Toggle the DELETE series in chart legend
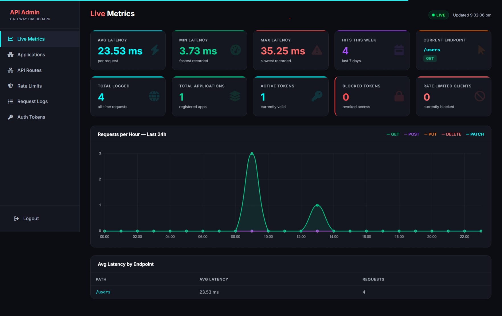This screenshot has height=316, width=502. (x=451, y=134)
